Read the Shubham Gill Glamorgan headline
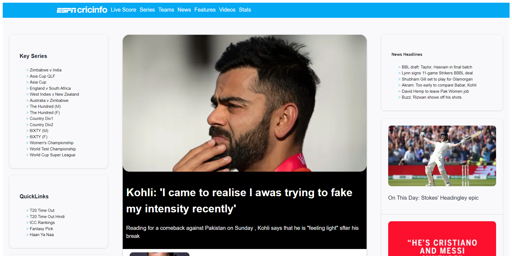Image resolution: width=512 pixels, height=256 pixels. coord(437,79)
